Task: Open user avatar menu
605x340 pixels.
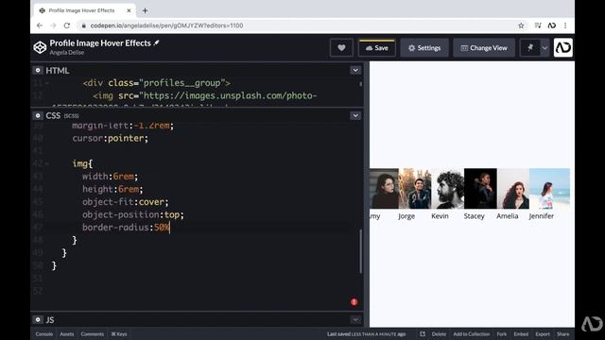Action: (563, 47)
